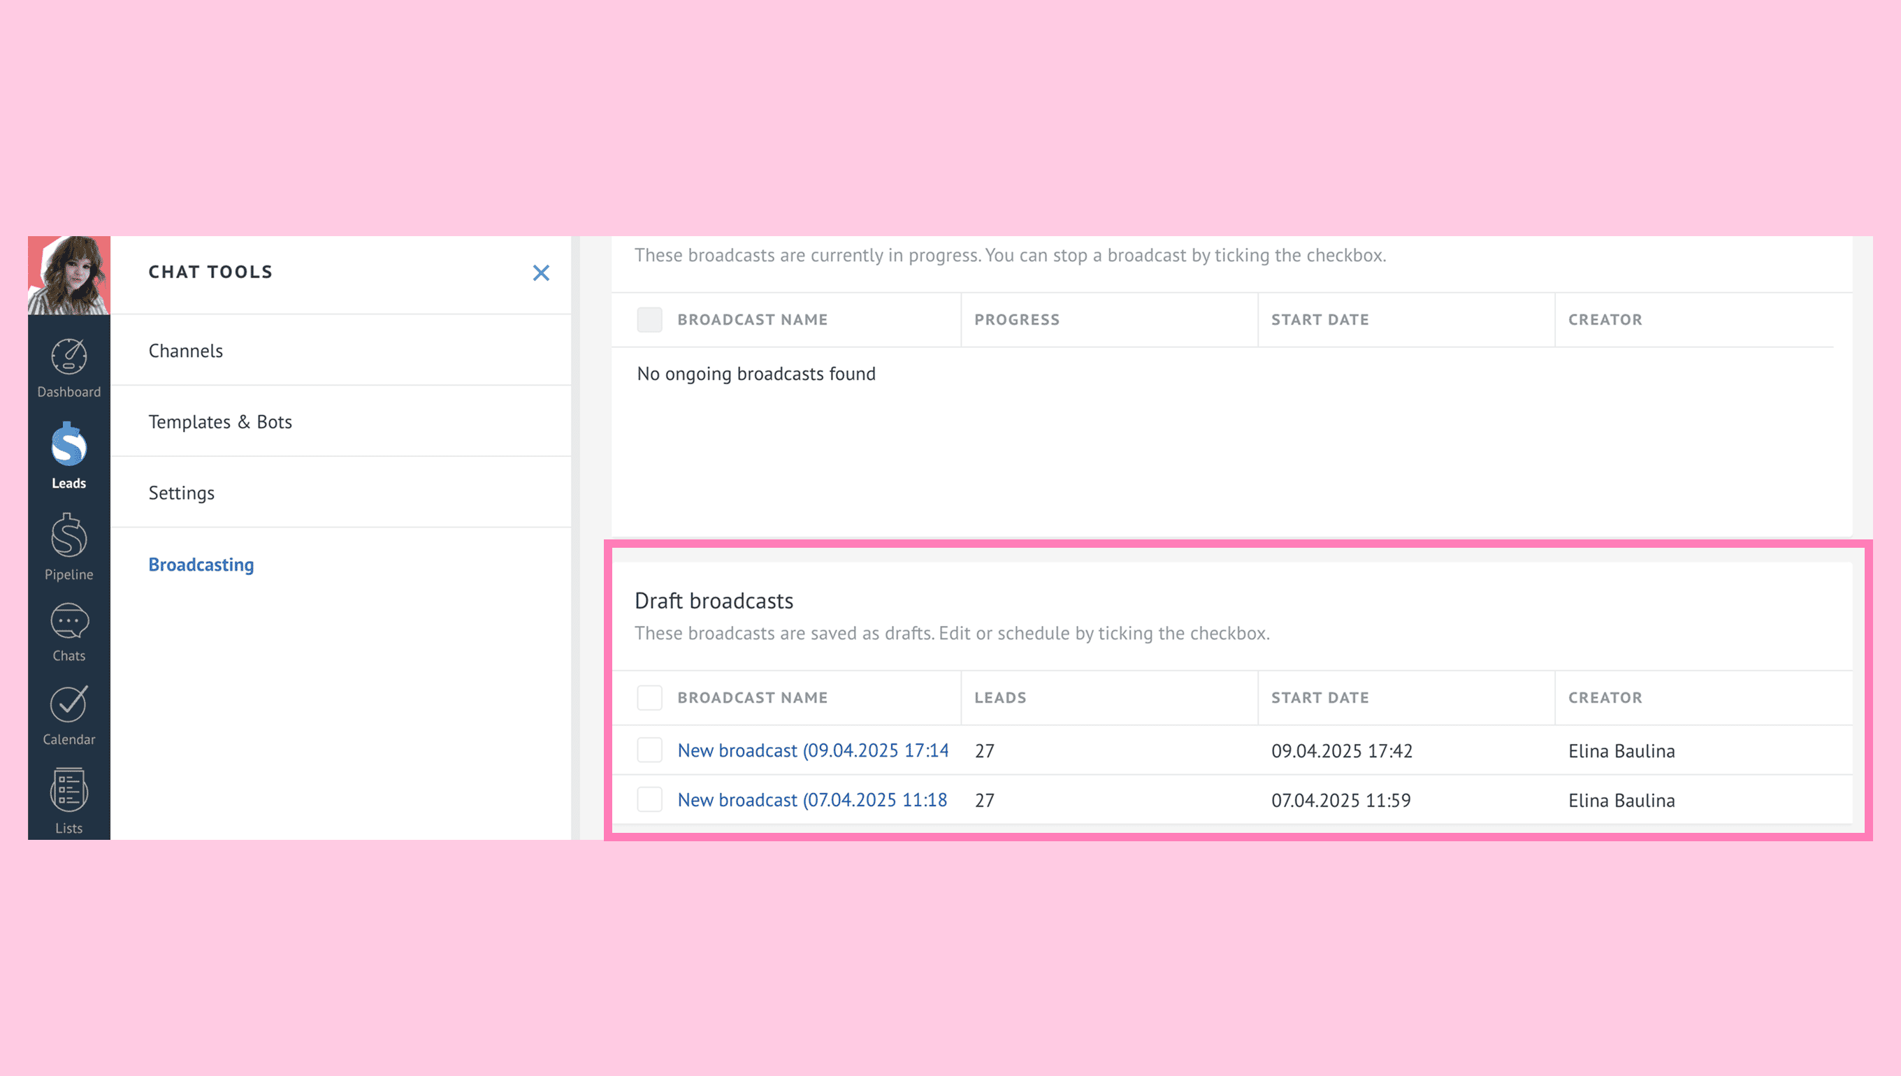Click Elina Baulina in the 09.04.2025 row
Image resolution: width=1901 pixels, height=1076 pixels.
tap(1621, 751)
